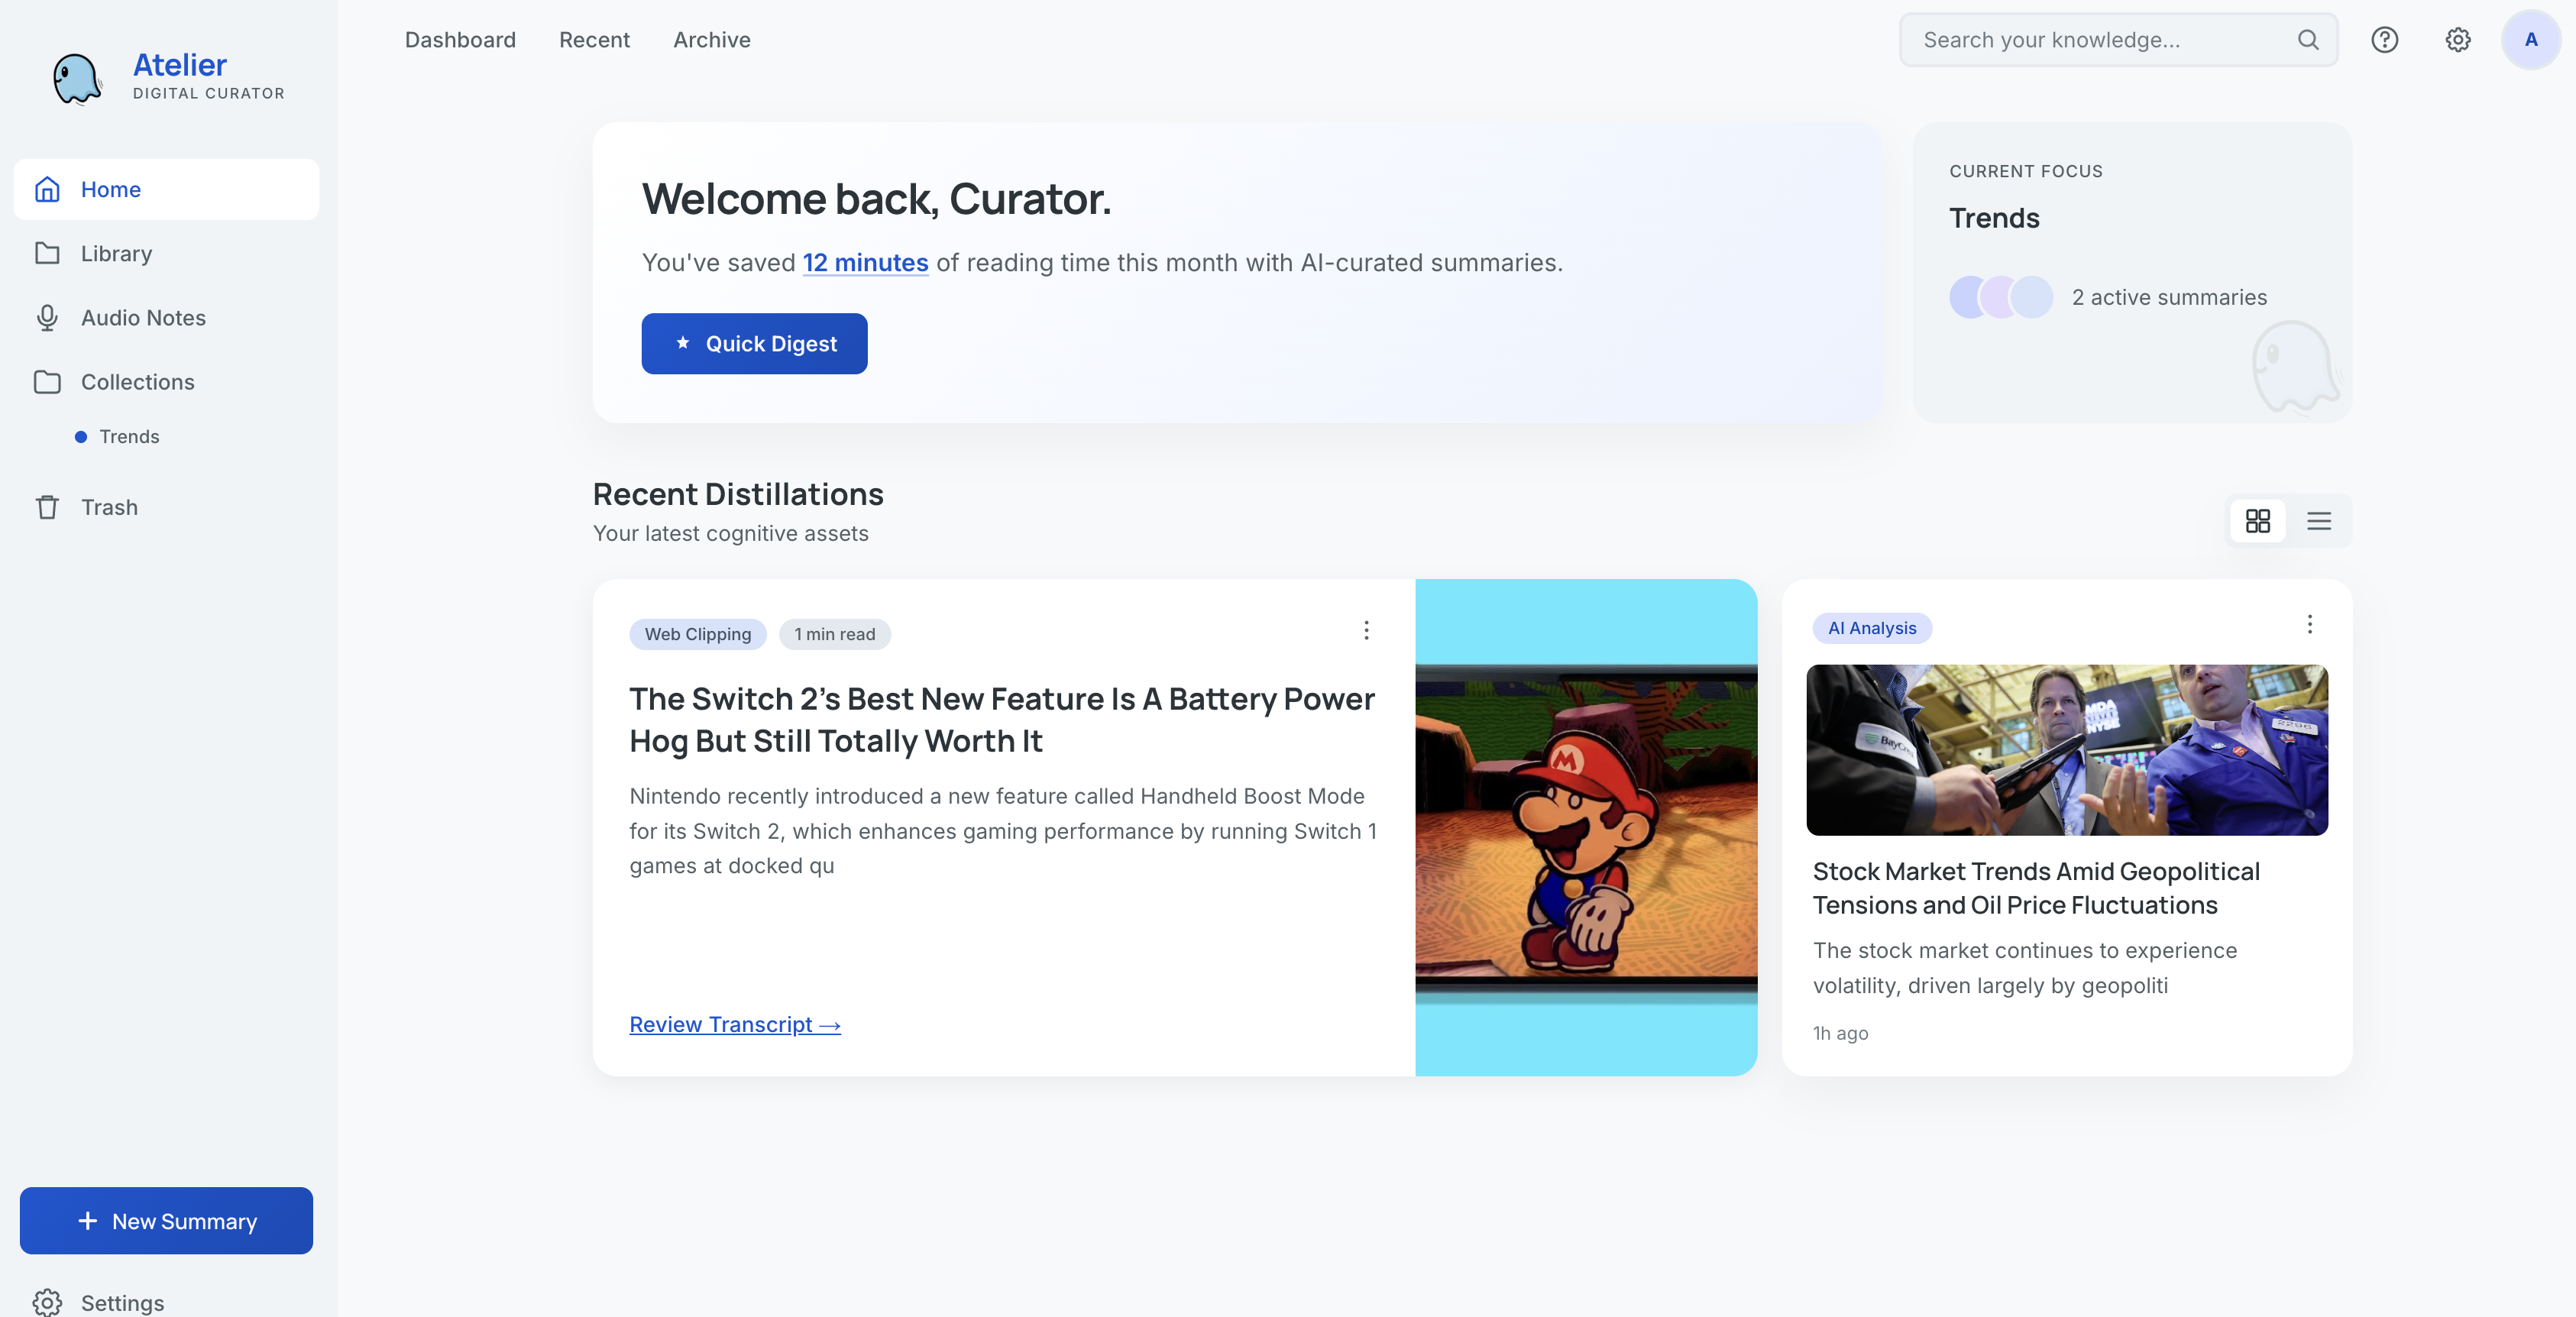Click the help question mark icon
Screen dimensions: 2576x1317
tap(2385, 40)
